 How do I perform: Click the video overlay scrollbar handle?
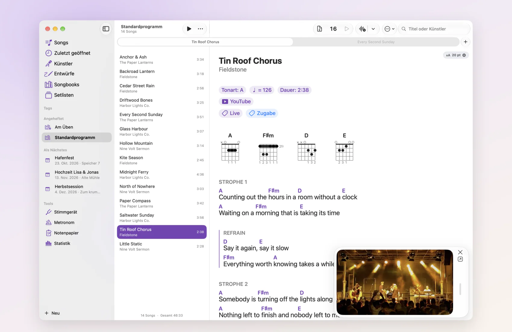(460, 289)
